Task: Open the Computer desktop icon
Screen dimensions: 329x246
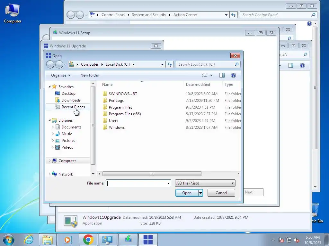Action: pyautogui.click(x=13, y=13)
